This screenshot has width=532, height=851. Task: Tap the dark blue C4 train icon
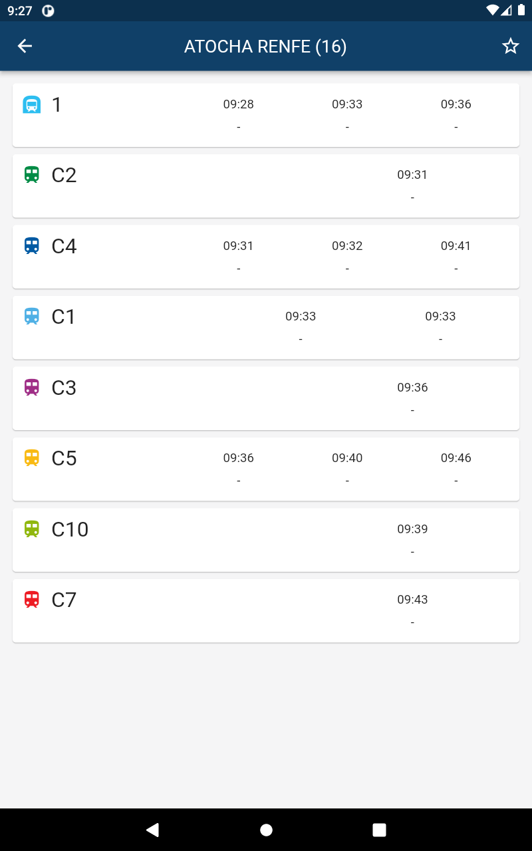(x=32, y=246)
